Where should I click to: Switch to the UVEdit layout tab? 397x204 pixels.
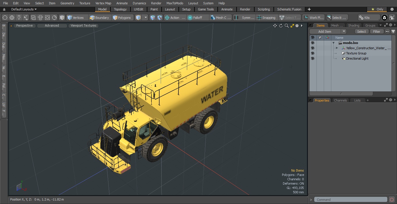point(139,9)
